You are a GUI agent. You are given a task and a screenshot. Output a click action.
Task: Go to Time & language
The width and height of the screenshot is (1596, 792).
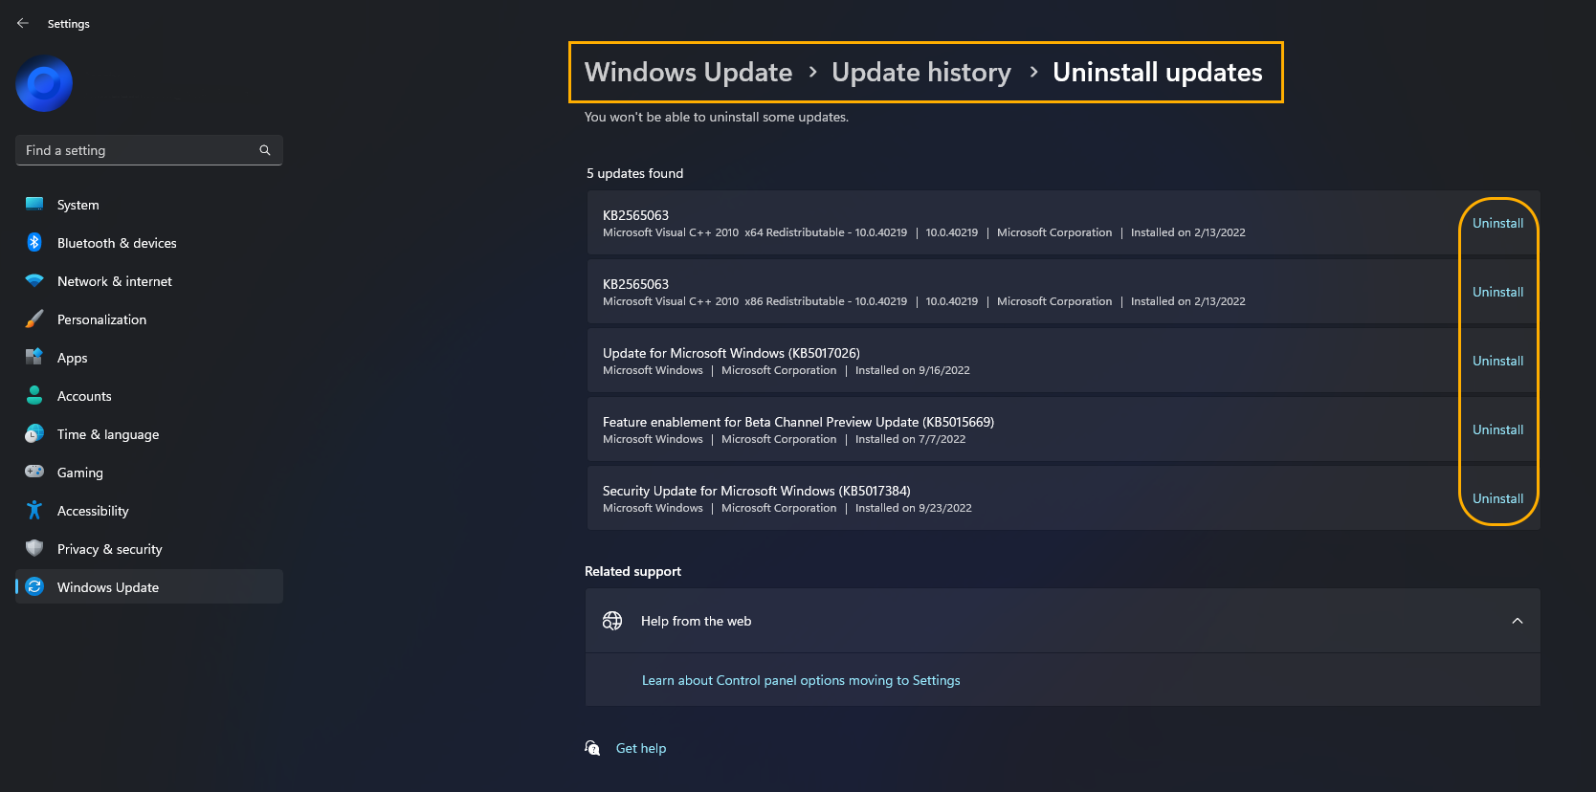point(149,434)
